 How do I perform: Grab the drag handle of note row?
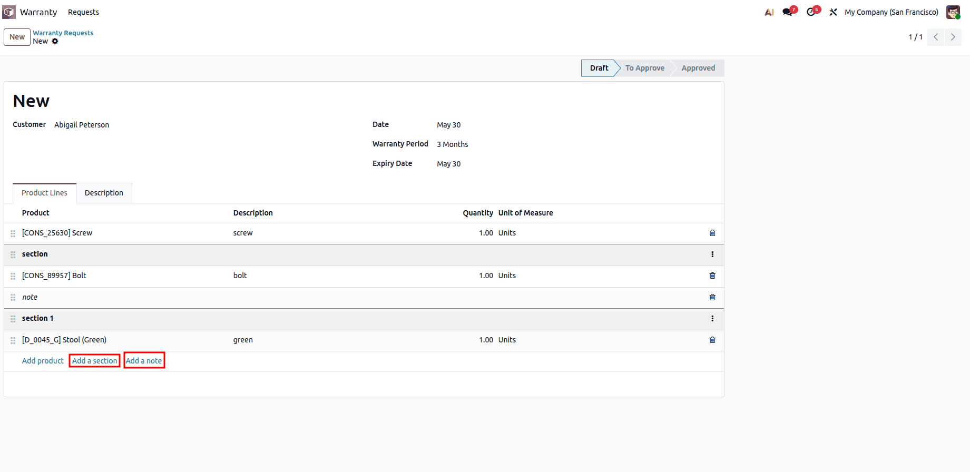coord(13,298)
